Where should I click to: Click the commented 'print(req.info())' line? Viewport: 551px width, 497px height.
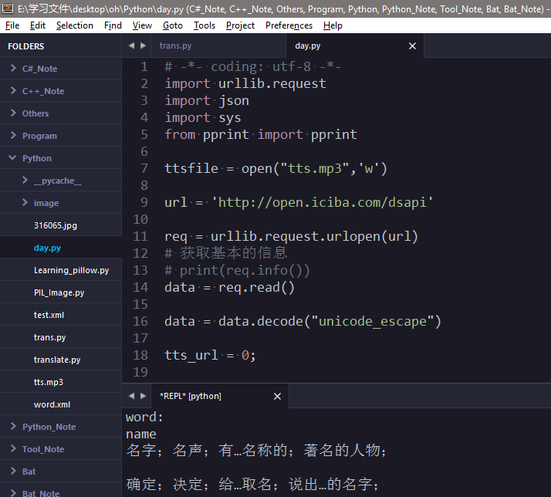point(237,271)
